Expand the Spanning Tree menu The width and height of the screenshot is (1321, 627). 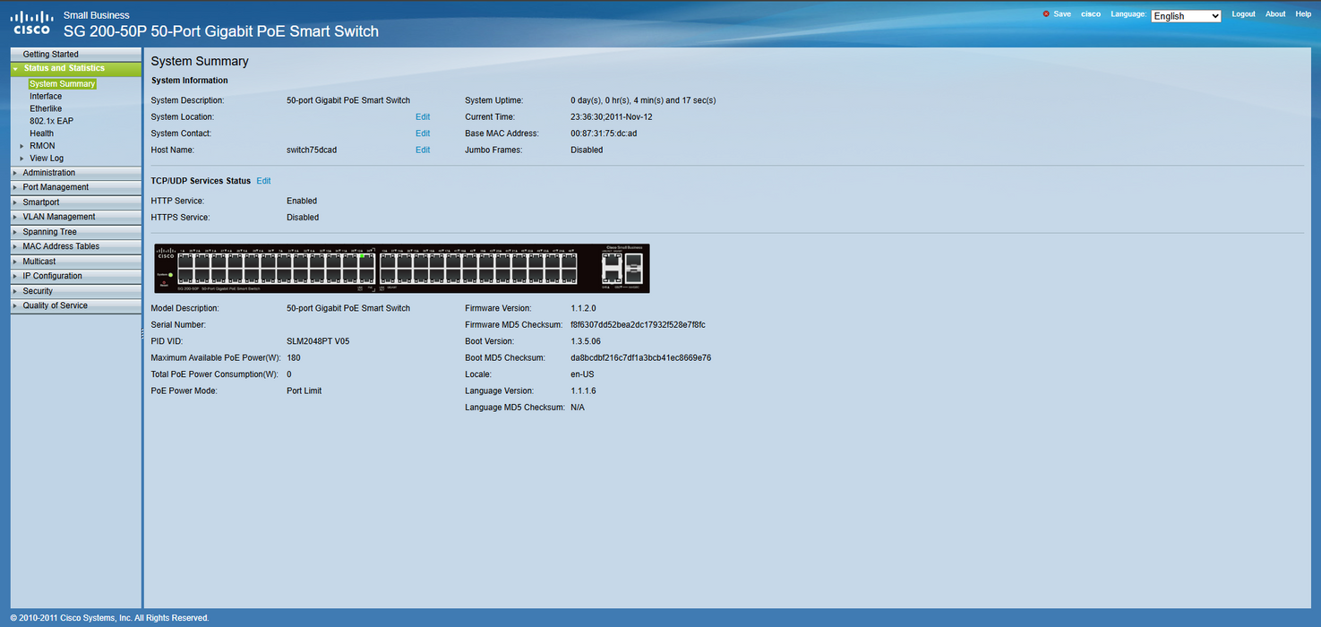coord(75,232)
